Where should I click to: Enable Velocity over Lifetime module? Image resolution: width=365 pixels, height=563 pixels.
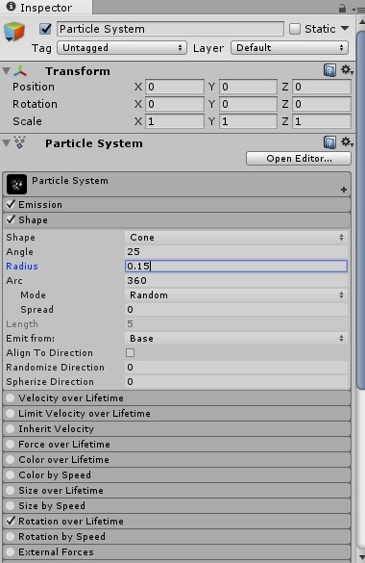(x=11, y=397)
